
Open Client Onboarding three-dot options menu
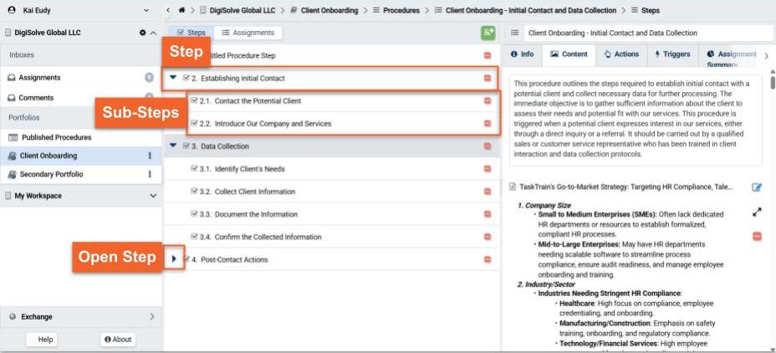coord(150,156)
